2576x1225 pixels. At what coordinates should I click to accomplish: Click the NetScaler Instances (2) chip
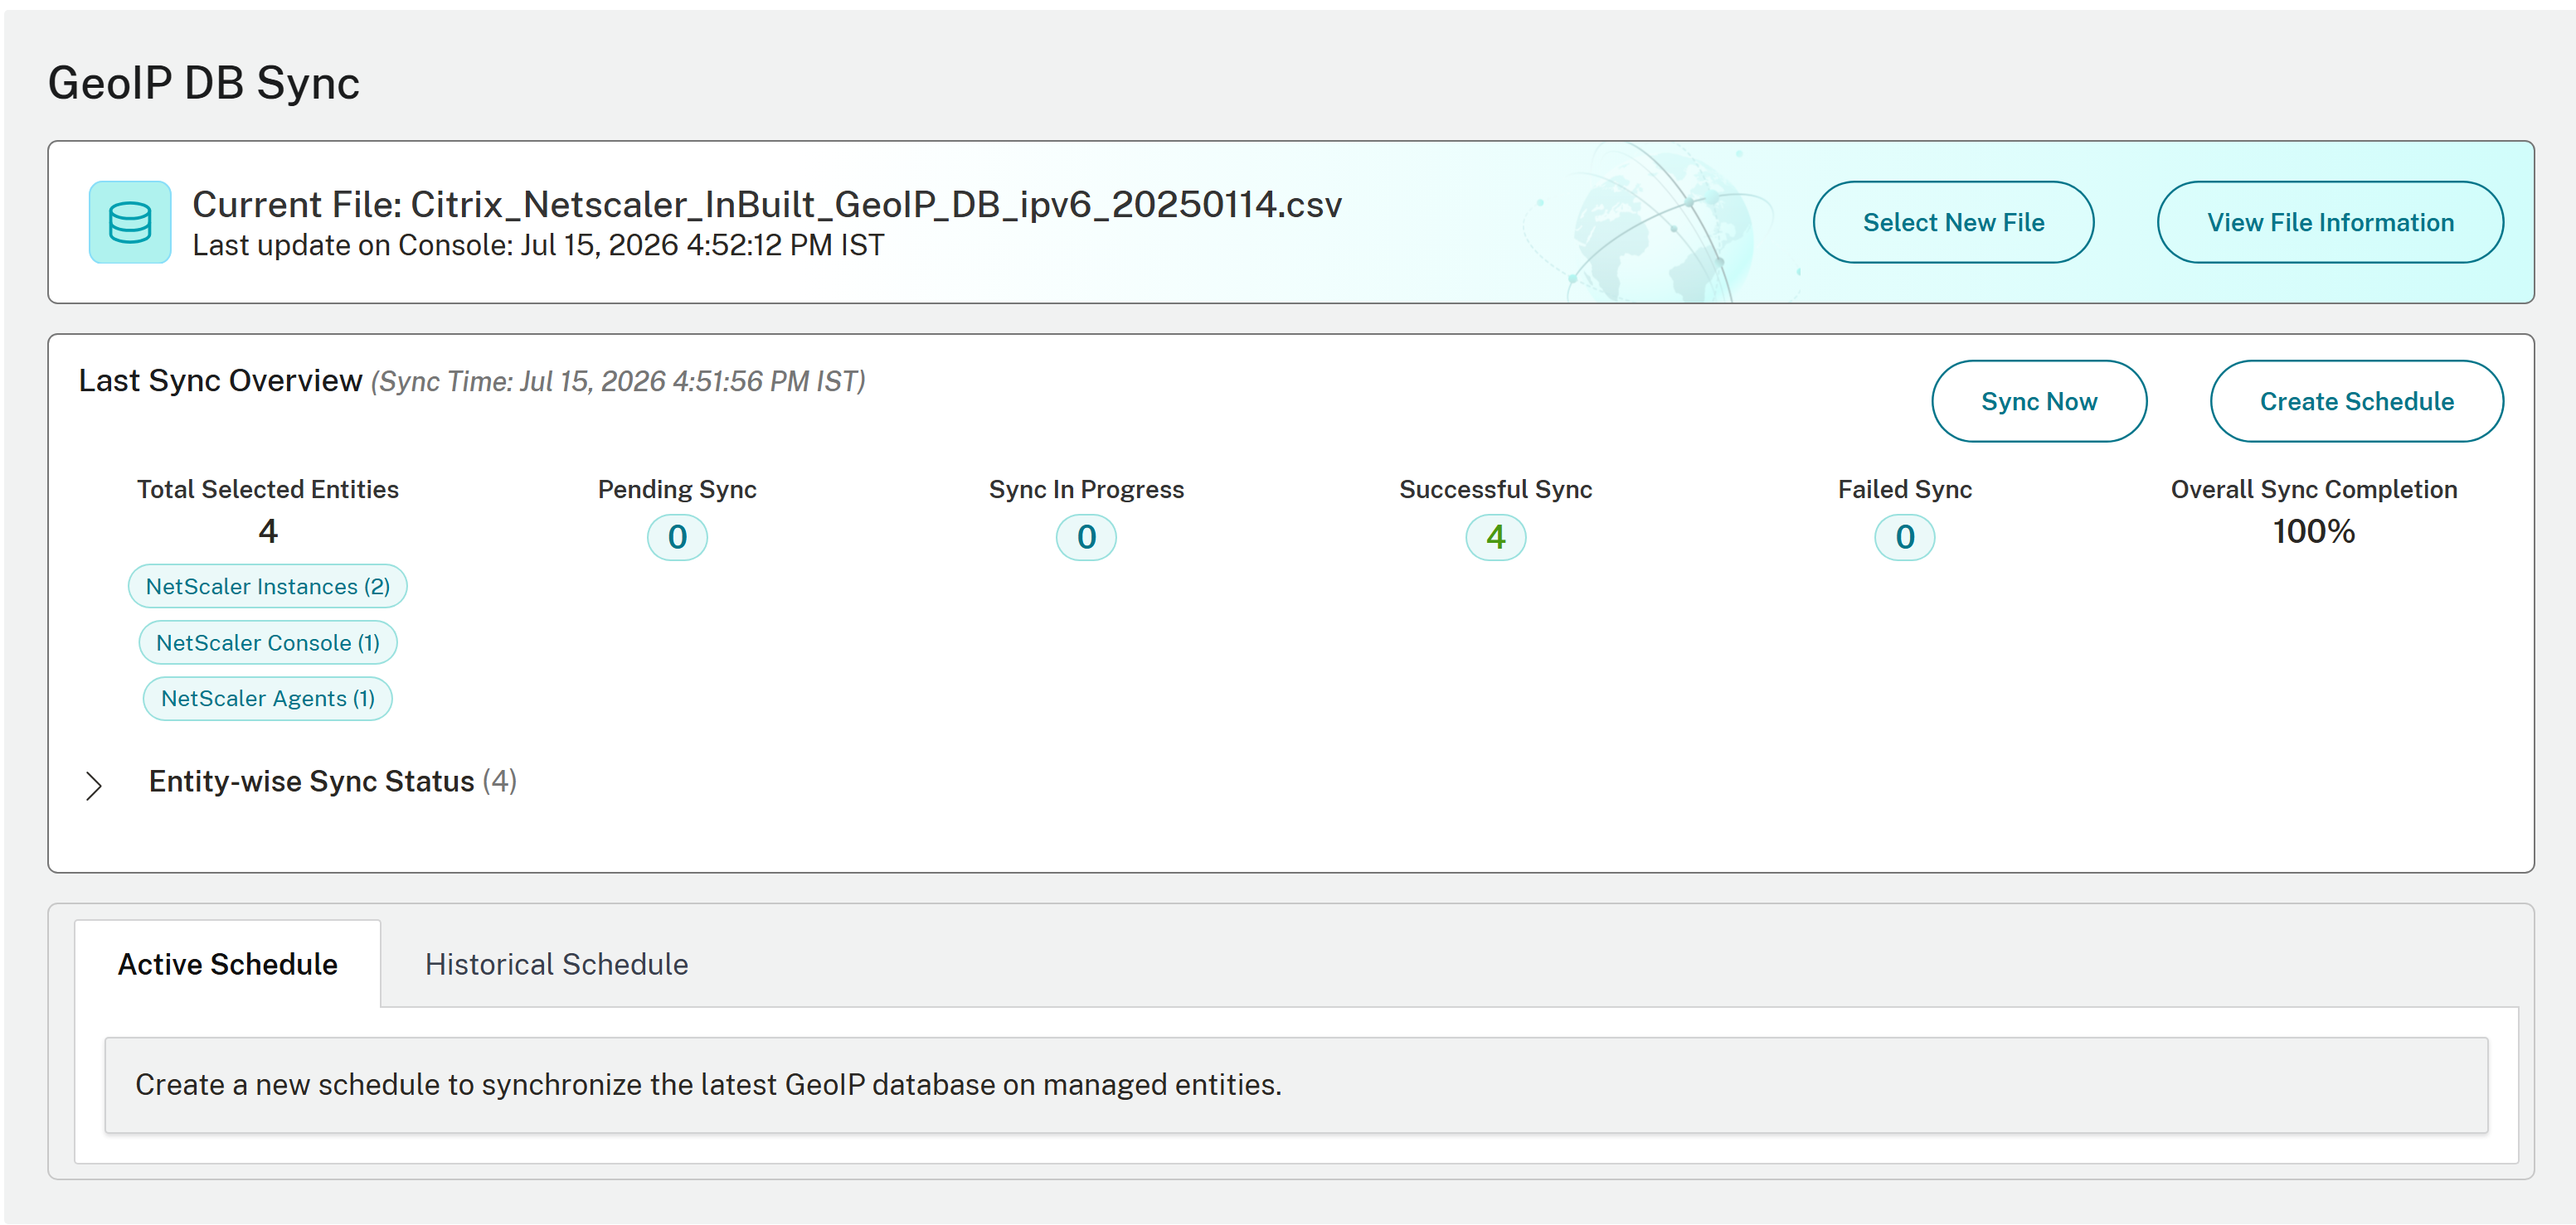(x=268, y=587)
